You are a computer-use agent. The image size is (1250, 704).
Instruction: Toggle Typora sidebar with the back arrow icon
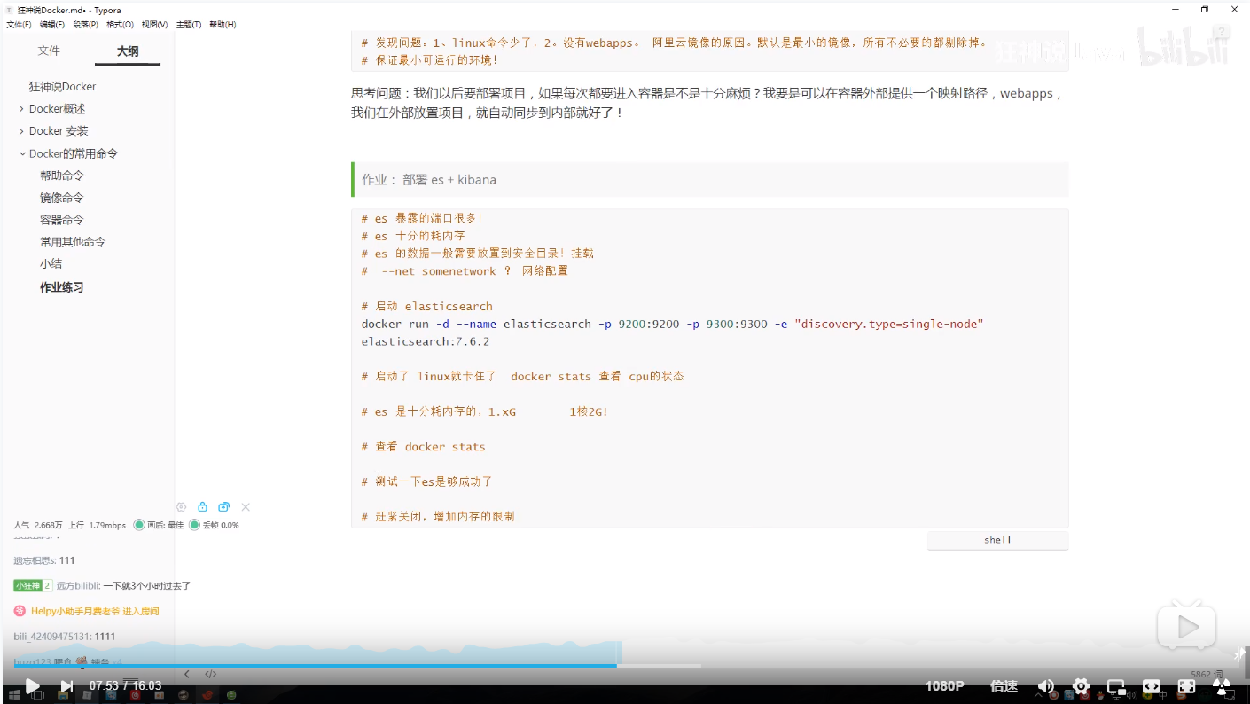click(x=186, y=674)
